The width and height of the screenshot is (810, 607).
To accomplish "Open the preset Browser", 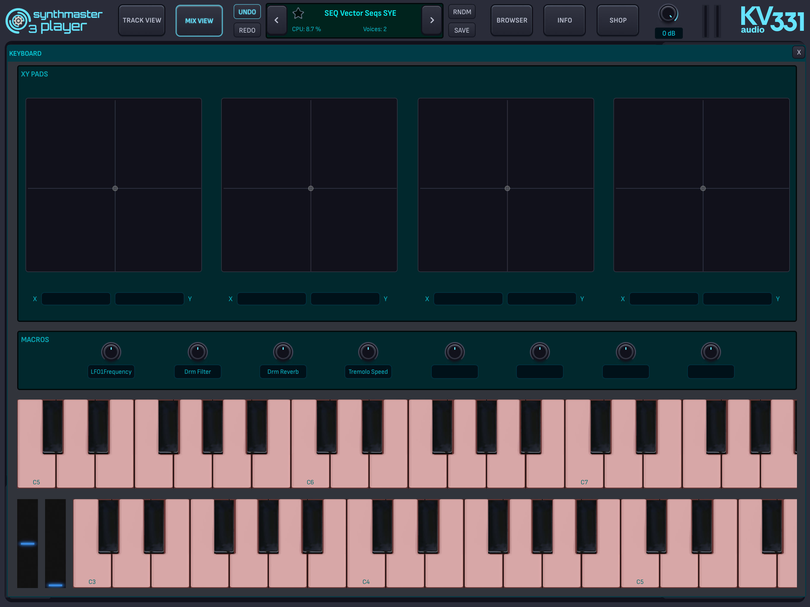I will pos(511,20).
